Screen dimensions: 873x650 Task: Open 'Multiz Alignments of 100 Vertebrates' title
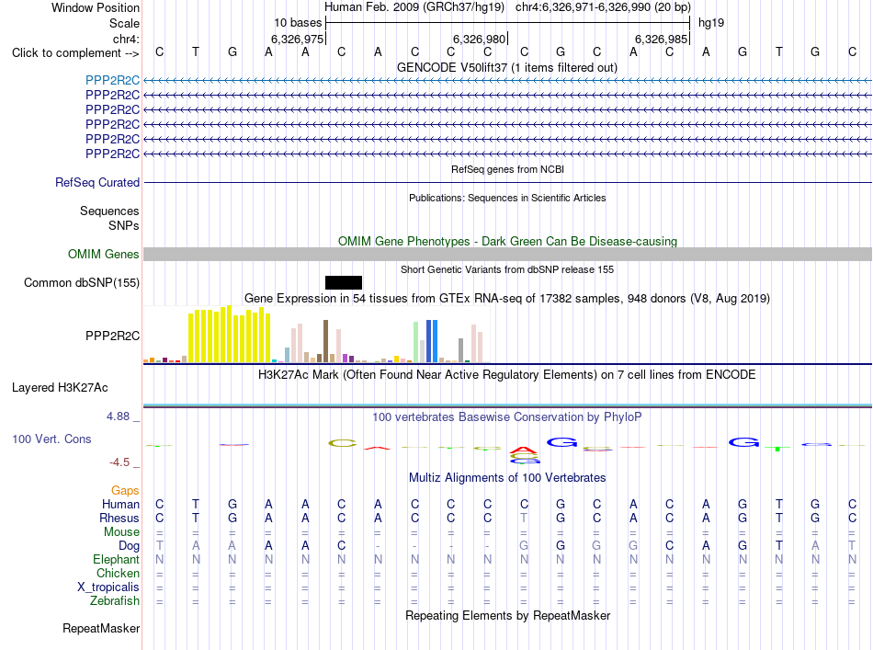507,478
